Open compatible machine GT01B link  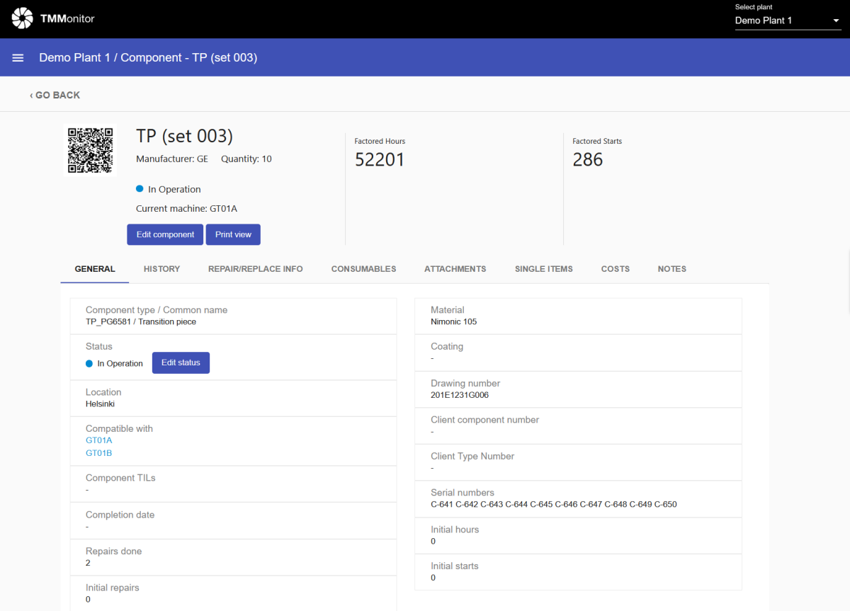click(98, 453)
